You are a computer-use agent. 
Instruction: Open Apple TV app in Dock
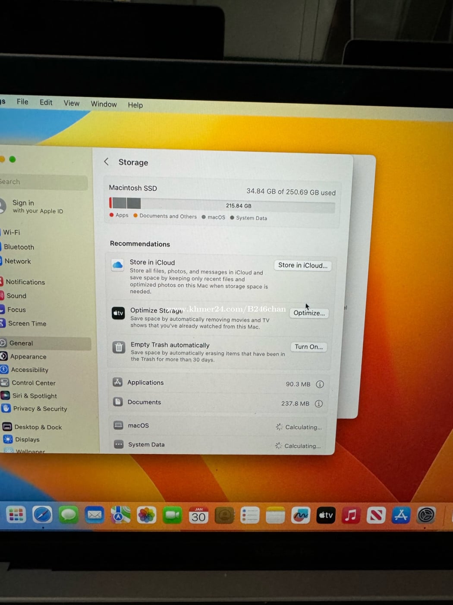(x=326, y=515)
